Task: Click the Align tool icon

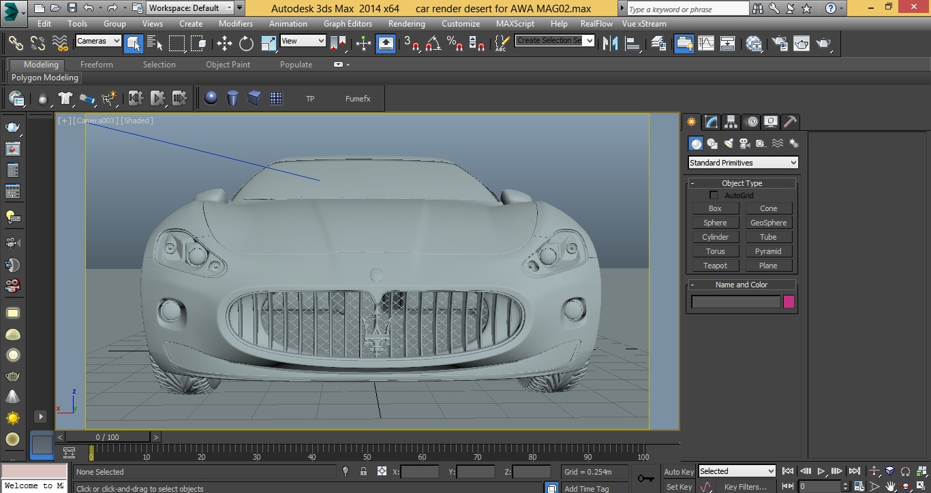Action: tap(633, 43)
